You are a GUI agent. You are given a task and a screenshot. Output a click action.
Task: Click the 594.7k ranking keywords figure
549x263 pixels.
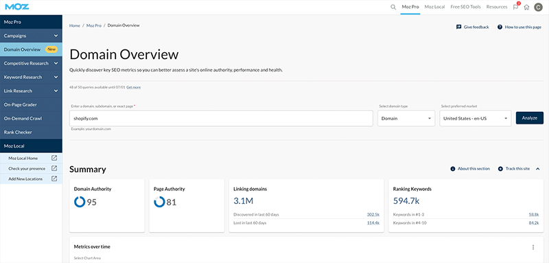[x=406, y=201]
